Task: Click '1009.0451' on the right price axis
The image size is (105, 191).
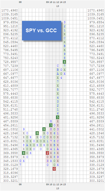Action: [96, 18]
